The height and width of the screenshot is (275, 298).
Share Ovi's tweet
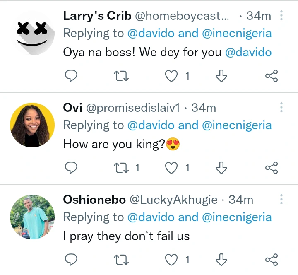pos(271,168)
